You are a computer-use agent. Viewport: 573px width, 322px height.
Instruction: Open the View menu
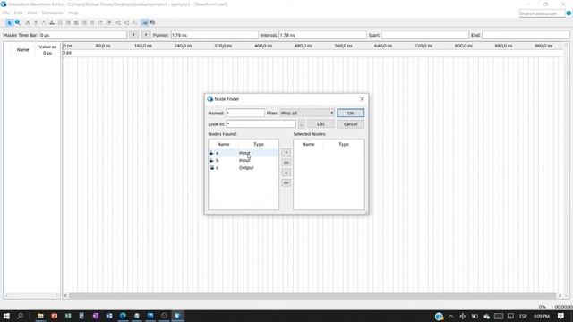[32, 13]
